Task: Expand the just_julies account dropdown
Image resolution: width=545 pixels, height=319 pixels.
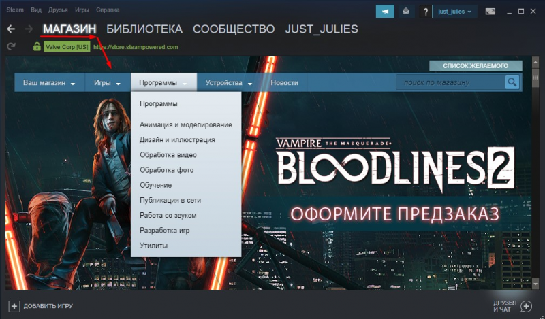Action: [454, 12]
